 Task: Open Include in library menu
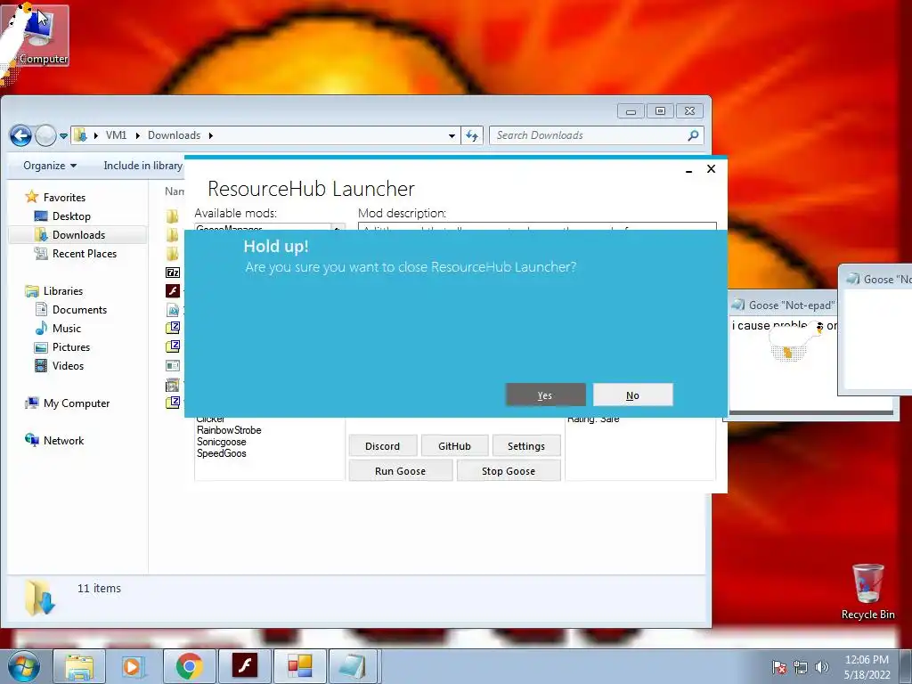click(143, 166)
